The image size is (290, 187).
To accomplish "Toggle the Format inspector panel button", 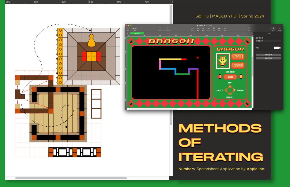I will pos(273,29).
